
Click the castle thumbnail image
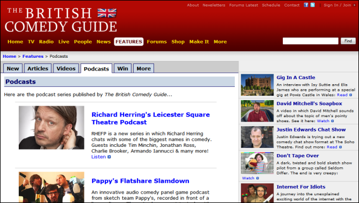coord(257,85)
